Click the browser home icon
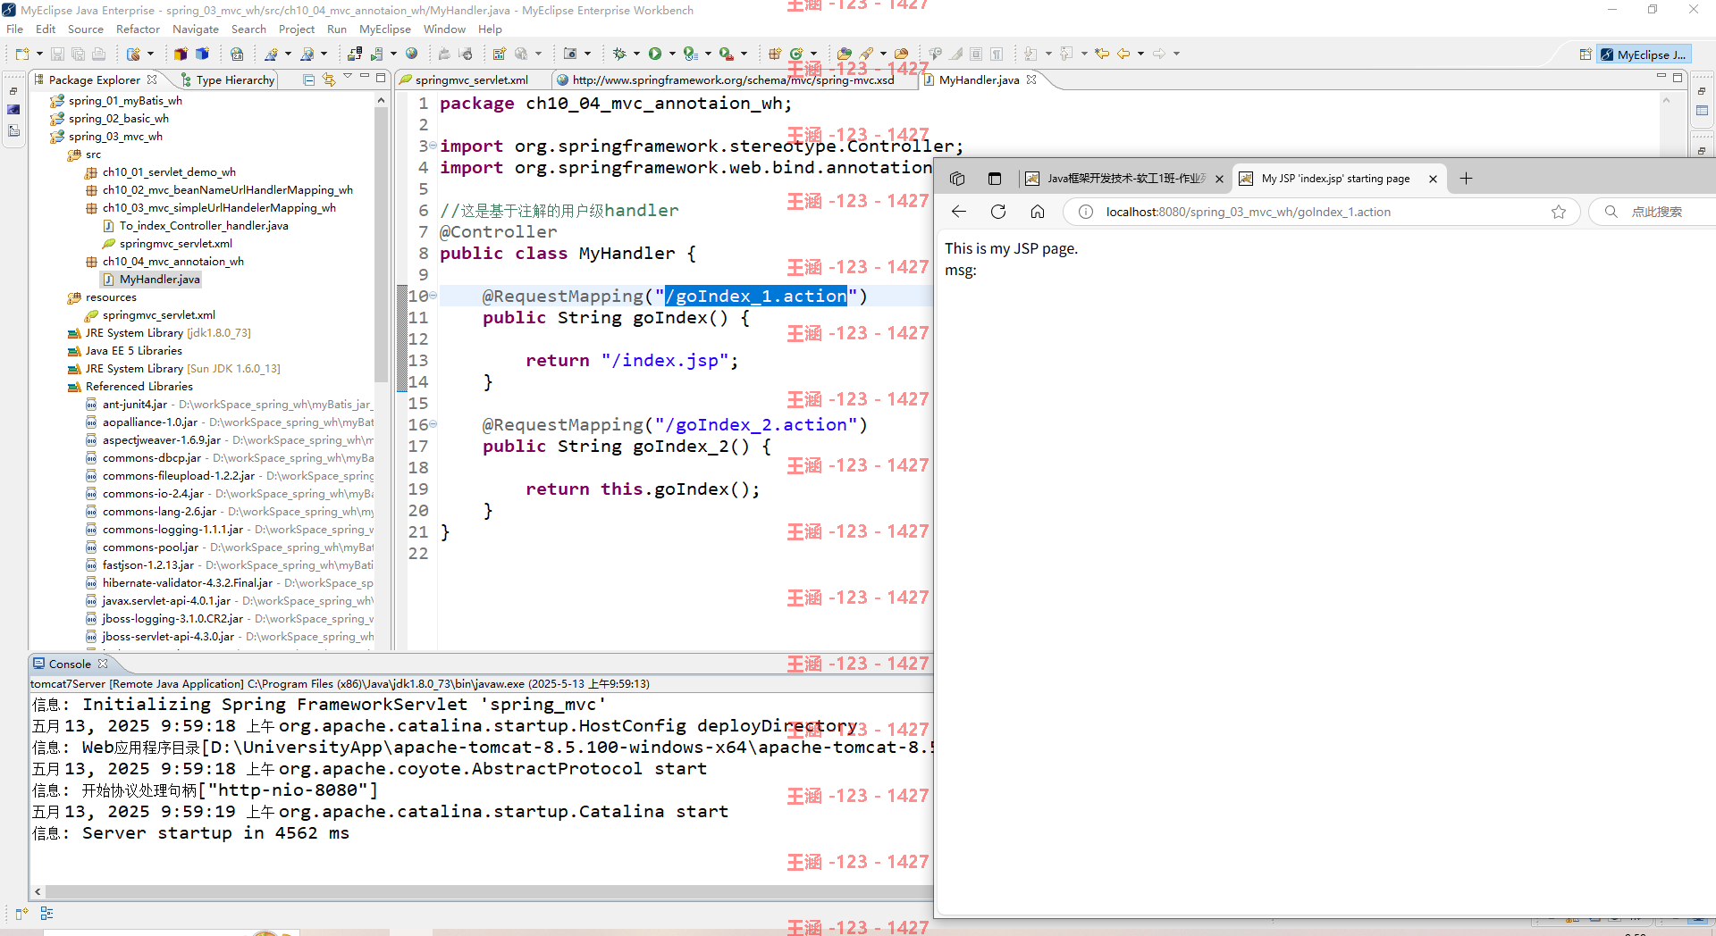This screenshot has width=1716, height=936. (x=1038, y=212)
